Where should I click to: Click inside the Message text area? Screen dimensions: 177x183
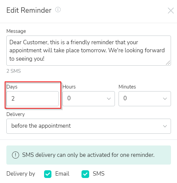pos(88,51)
